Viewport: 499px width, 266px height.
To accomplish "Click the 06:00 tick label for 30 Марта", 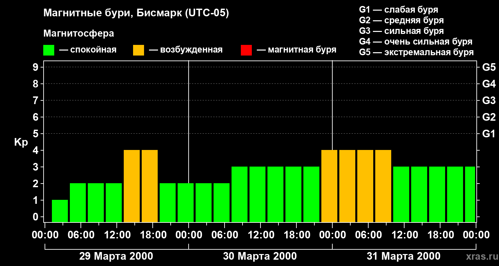I will [225, 235].
